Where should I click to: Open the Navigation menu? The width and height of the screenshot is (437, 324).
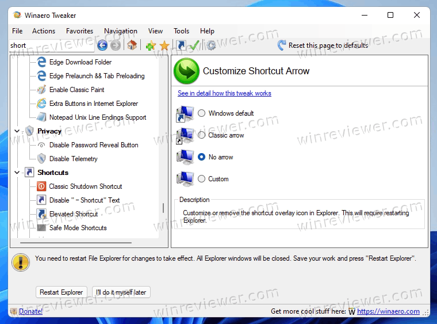tap(121, 31)
